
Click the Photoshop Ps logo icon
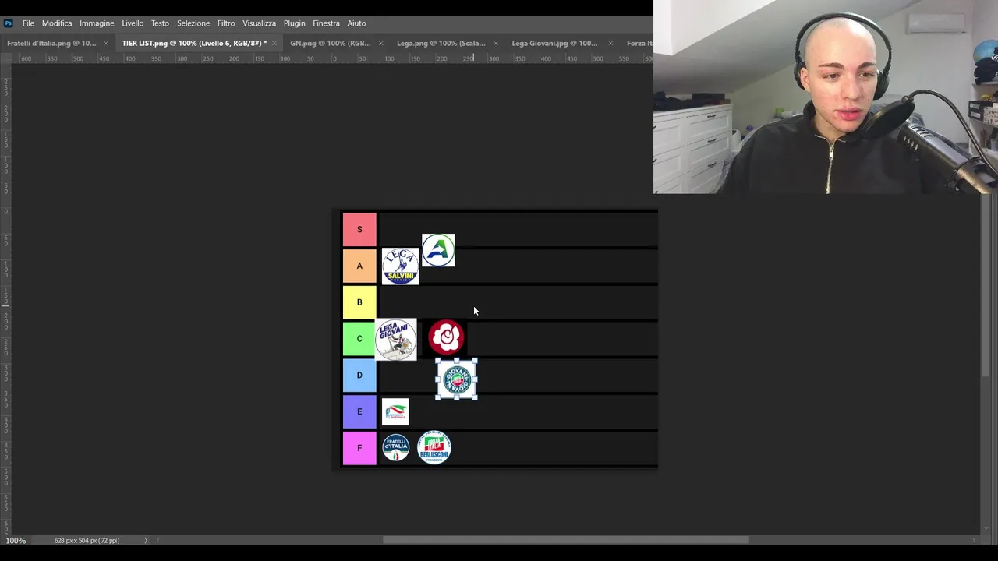[x=9, y=23]
